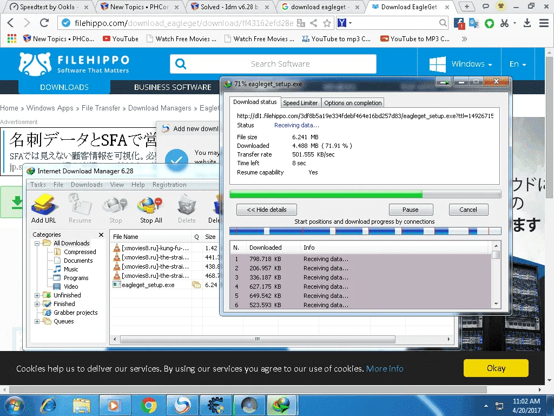Expand Queues category
Viewport: 554px width, 416px height.
37,321
